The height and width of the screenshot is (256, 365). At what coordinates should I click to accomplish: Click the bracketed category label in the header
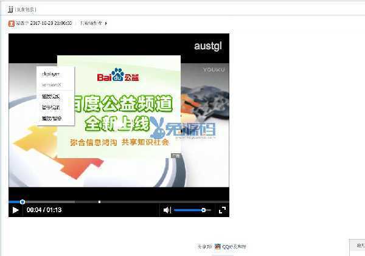pos(26,10)
